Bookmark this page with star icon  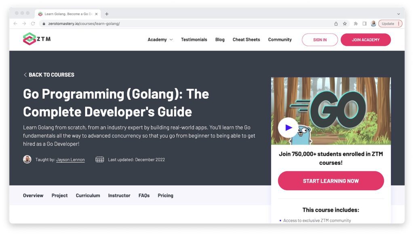pos(345,24)
